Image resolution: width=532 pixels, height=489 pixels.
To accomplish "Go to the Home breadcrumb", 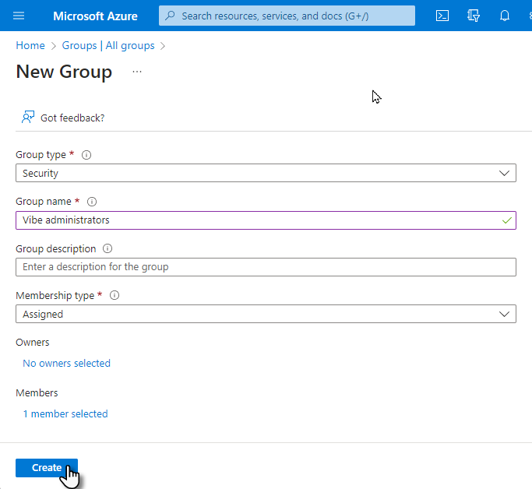I will pos(30,45).
